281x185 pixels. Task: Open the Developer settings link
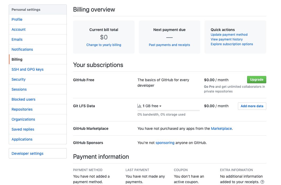click(27, 153)
